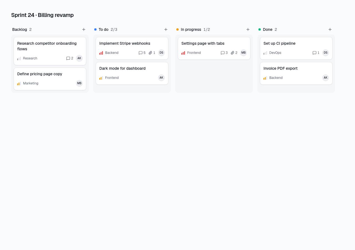Screen dimensions: 355x250
Task: Click AK avatar on Research competitor onboarding card
Action: 79,58
